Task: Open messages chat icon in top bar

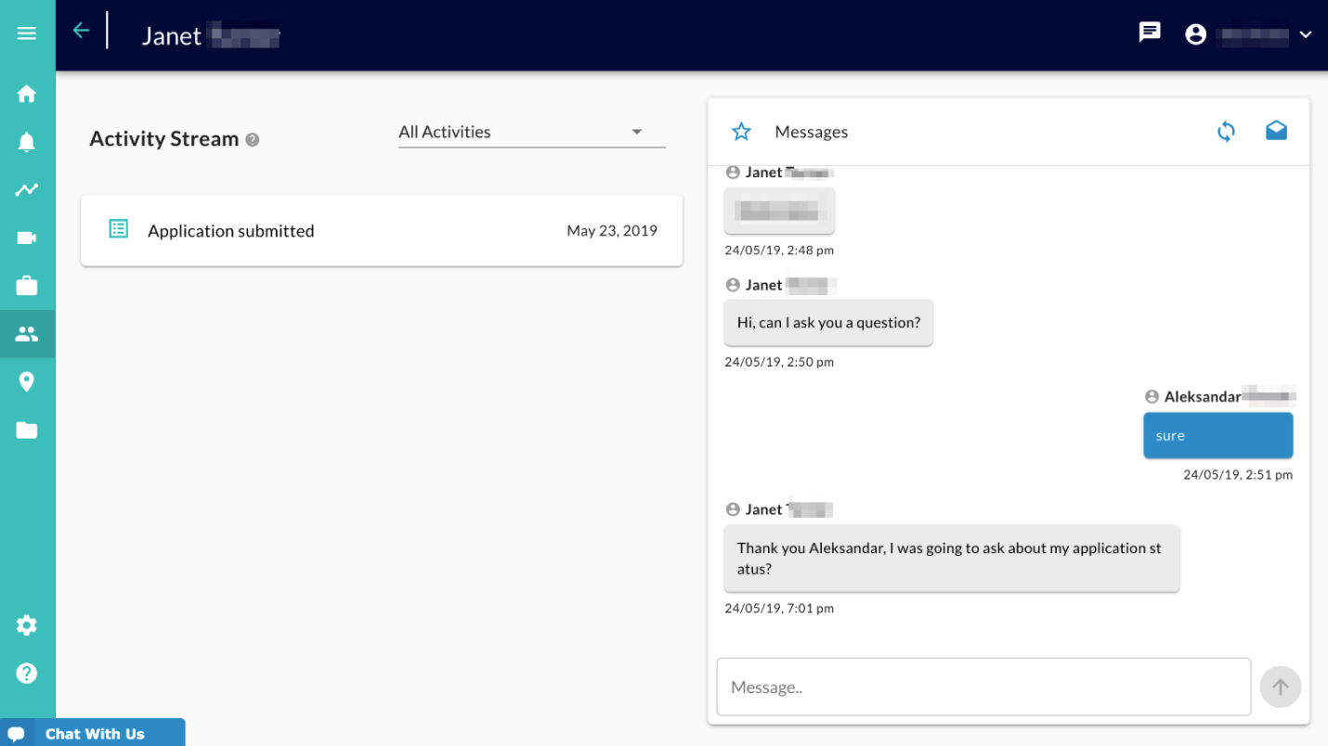Action: [1150, 32]
